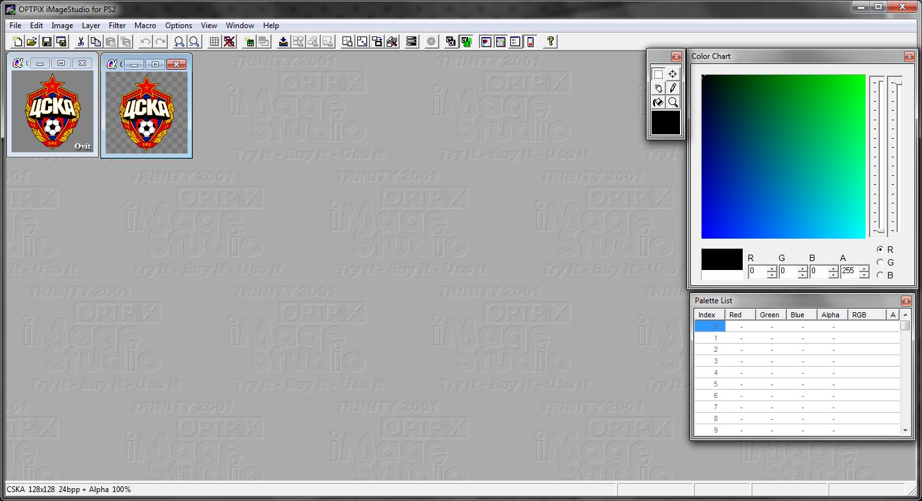Copy selection using the toolbar icon
This screenshot has width=922, height=501.
[95, 42]
